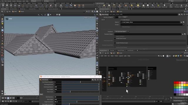Click the Number of Objects field

(116, 17)
